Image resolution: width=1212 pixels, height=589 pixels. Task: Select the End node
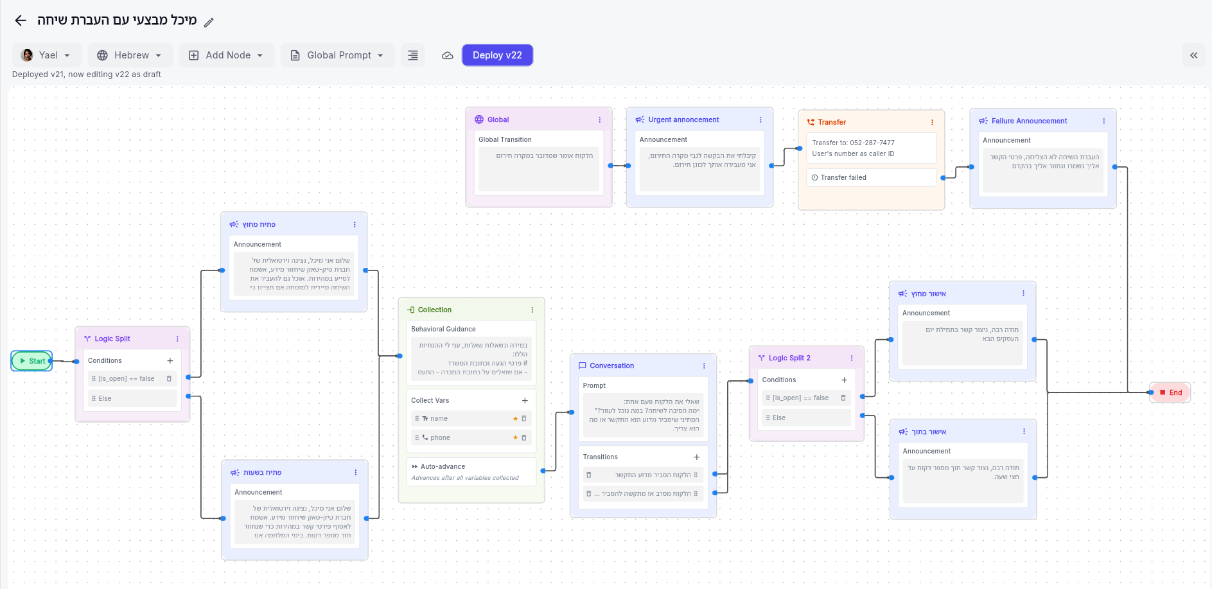(1171, 392)
